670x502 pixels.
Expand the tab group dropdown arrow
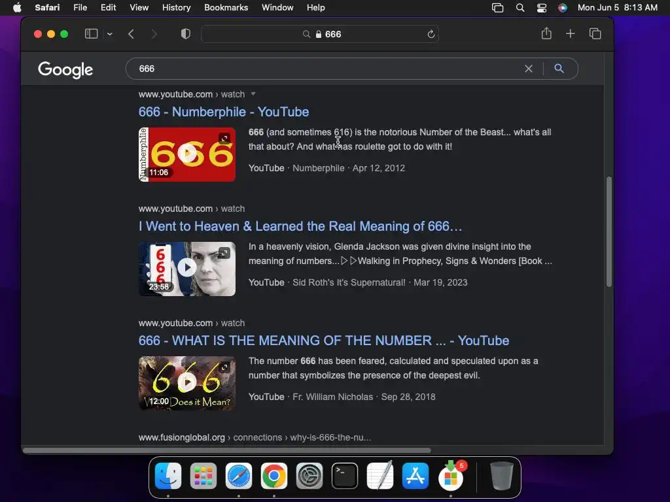coord(110,34)
